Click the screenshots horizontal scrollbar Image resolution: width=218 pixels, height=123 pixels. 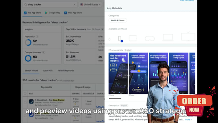tap(115, 99)
